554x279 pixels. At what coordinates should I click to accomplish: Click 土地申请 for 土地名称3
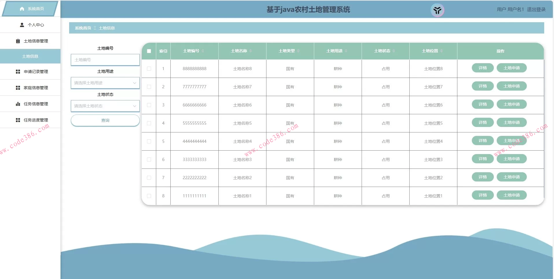[511, 159]
